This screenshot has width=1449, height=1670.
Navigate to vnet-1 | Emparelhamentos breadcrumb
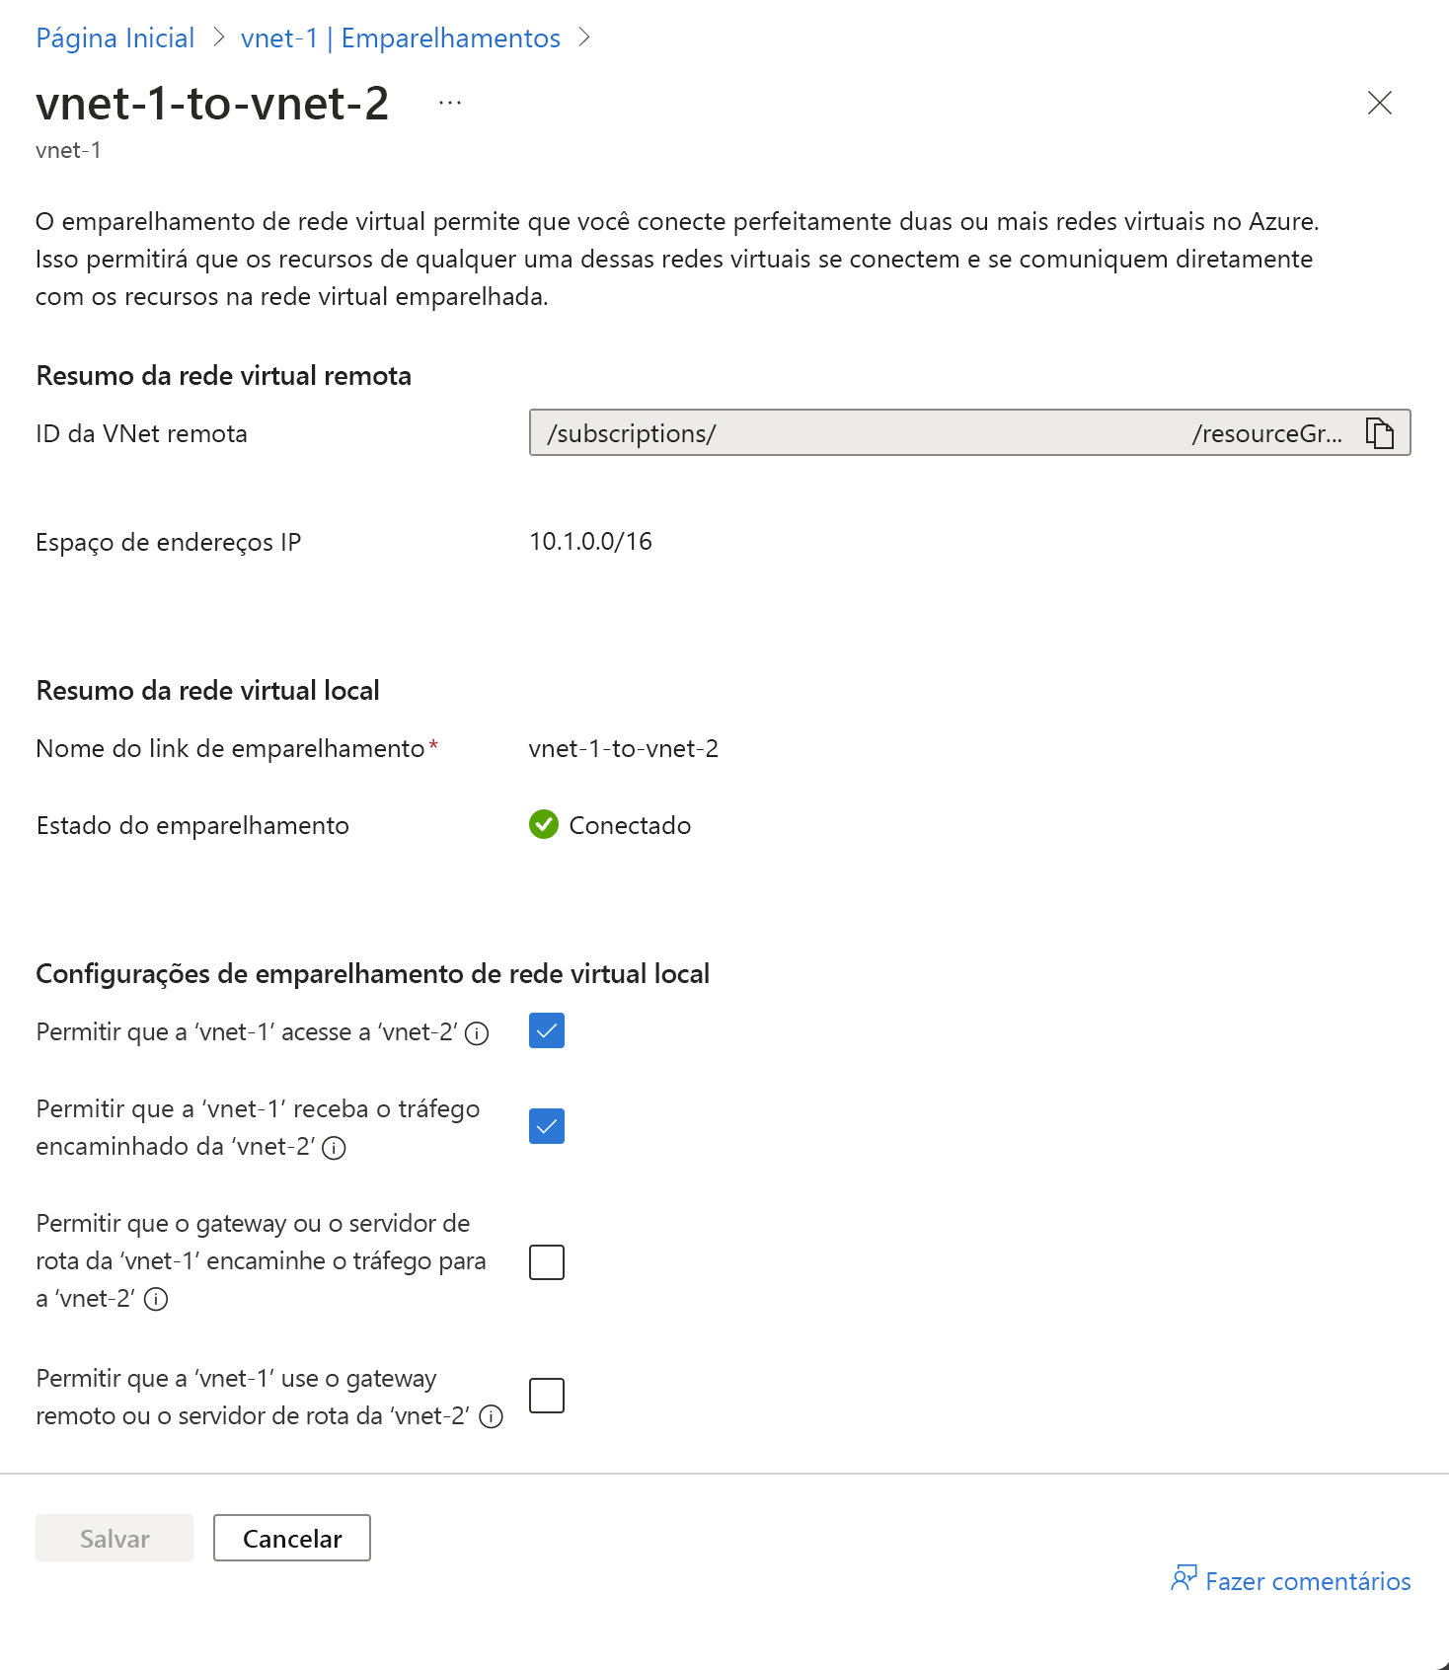click(x=401, y=38)
